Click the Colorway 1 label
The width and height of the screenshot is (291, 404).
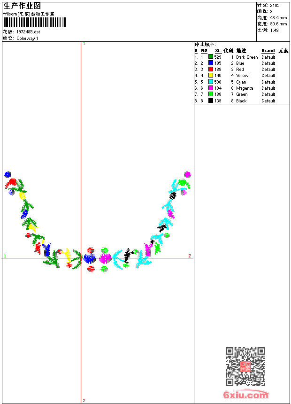click(x=27, y=38)
